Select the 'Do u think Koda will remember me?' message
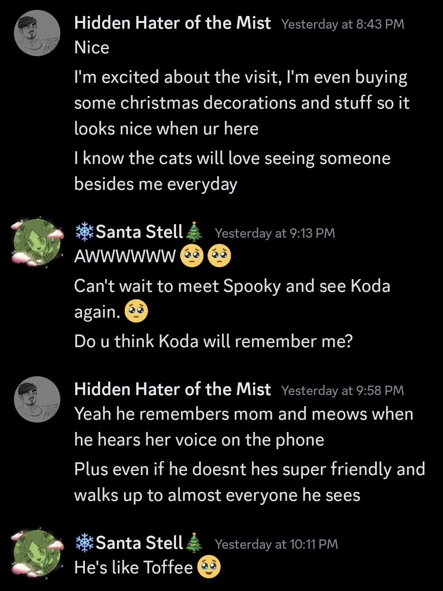This screenshot has width=443, height=591. click(213, 341)
